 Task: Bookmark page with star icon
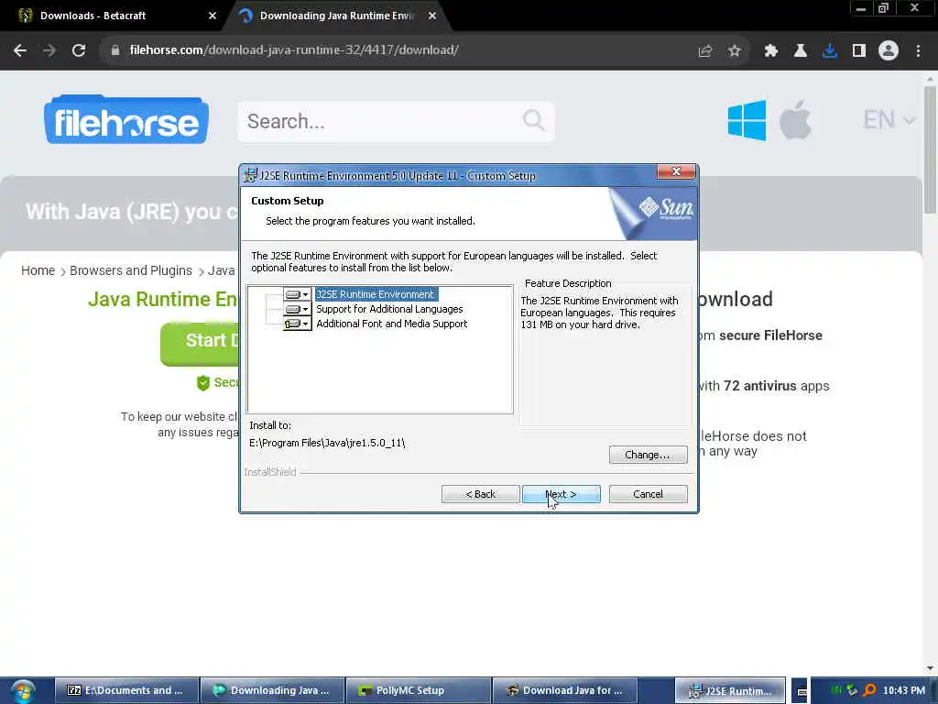pos(735,51)
